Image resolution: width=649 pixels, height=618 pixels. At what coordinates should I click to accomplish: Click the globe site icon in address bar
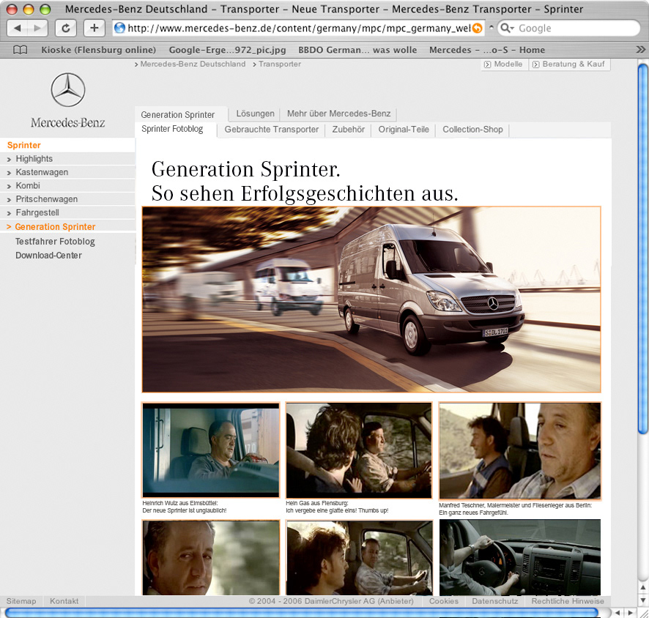click(120, 28)
